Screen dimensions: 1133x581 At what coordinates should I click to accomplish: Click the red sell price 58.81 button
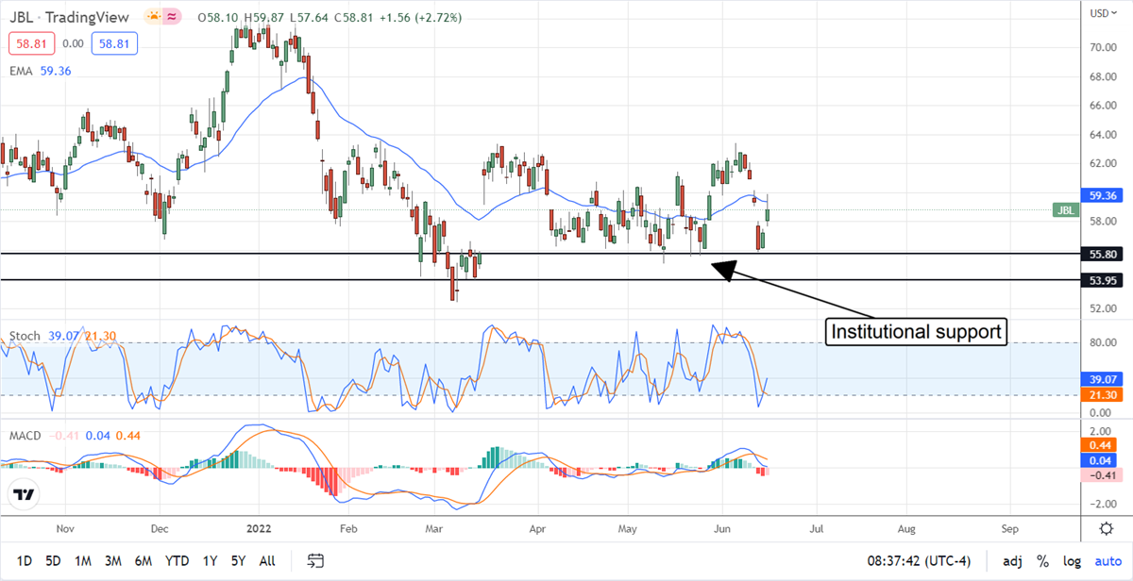coord(30,43)
